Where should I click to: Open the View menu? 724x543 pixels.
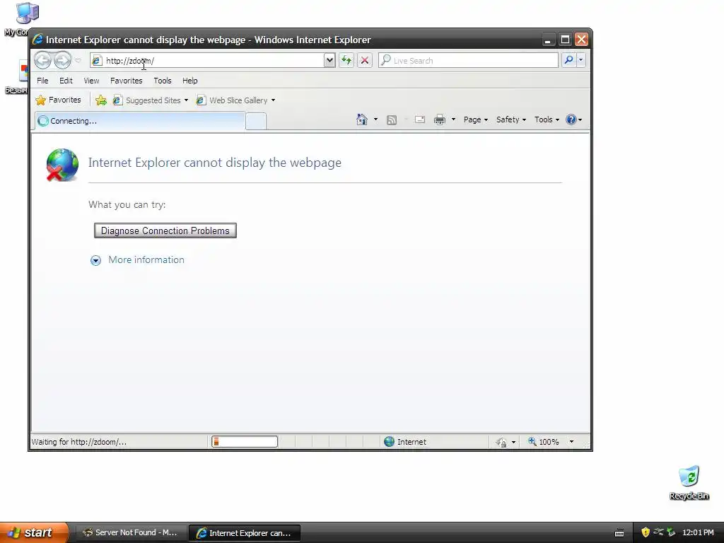[91, 81]
